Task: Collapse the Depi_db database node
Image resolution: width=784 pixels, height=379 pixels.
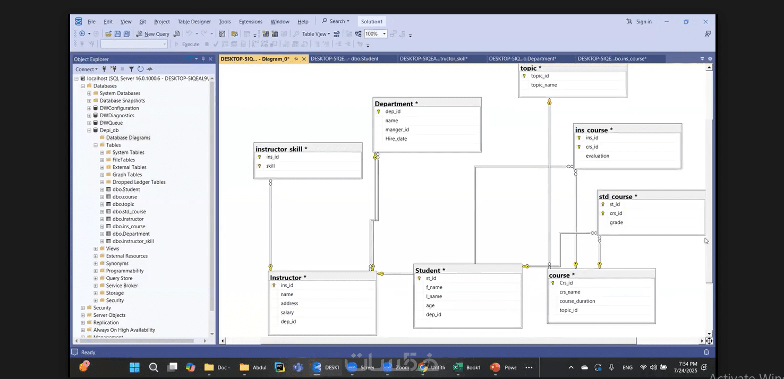Action: point(89,131)
